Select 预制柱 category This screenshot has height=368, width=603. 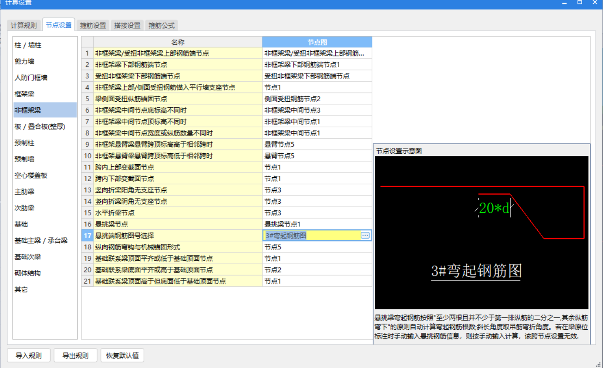(45, 143)
